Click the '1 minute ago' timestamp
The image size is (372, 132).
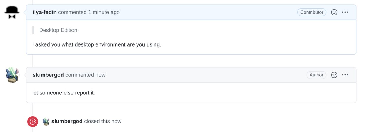[104, 12]
